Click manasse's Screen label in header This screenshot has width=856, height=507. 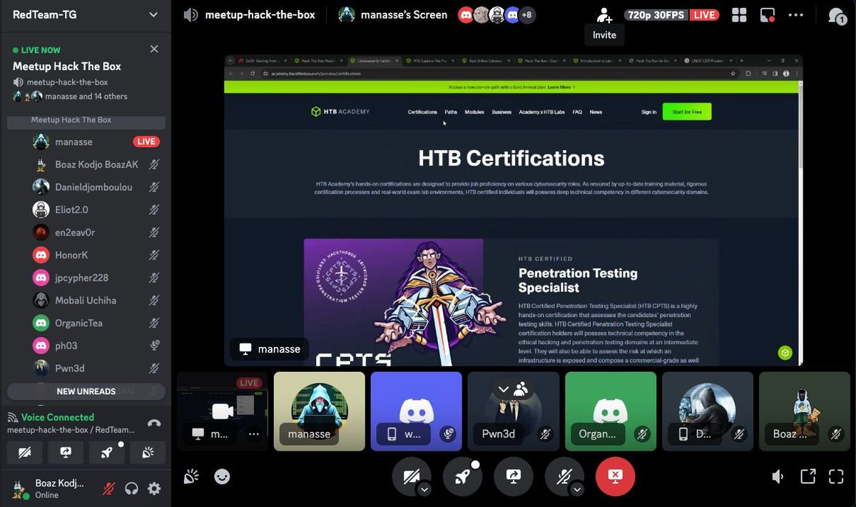click(x=404, y=15)
